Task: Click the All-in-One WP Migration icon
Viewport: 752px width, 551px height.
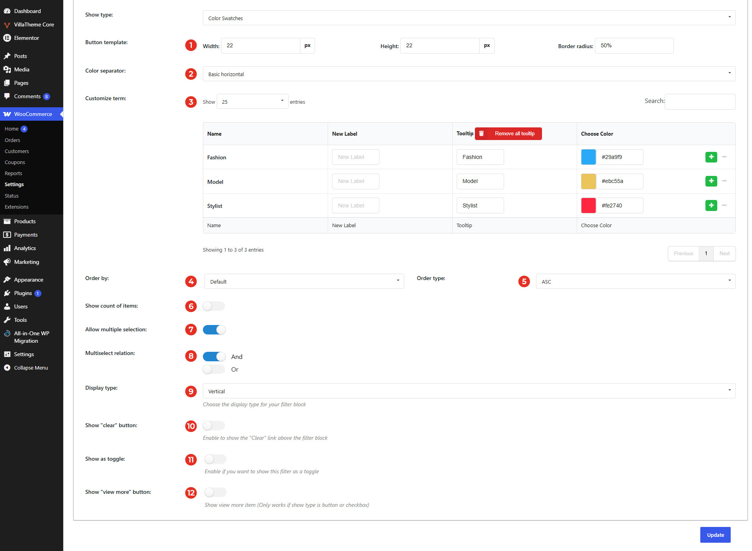Action: click(x=7, y=333)
